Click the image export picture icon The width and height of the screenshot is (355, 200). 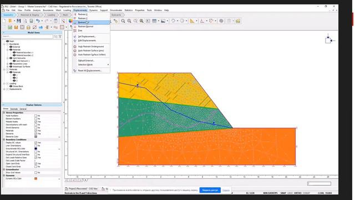click(163, 21)
